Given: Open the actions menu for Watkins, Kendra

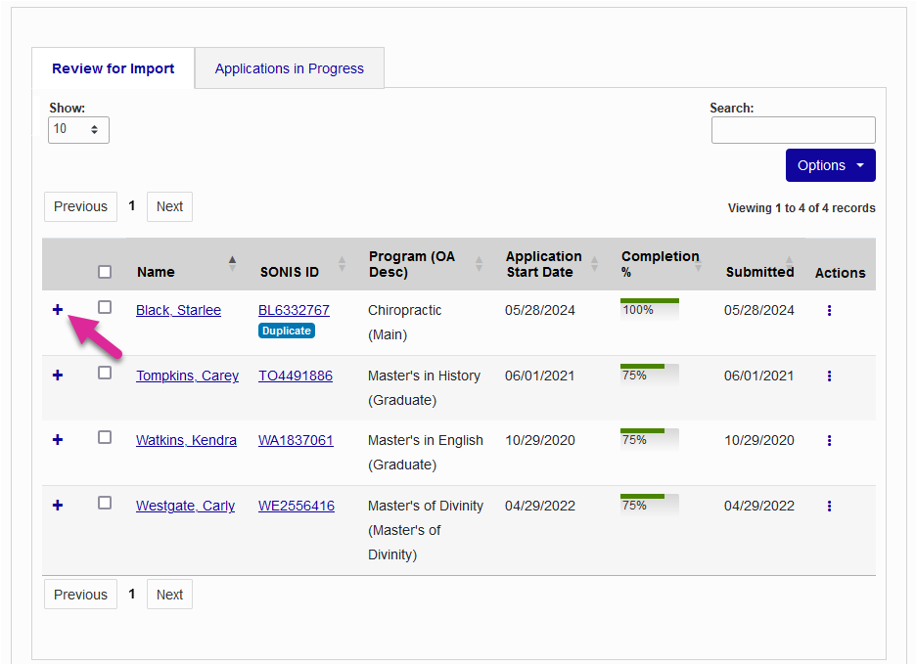Looking at the screenshot, I should click(829, 440).
